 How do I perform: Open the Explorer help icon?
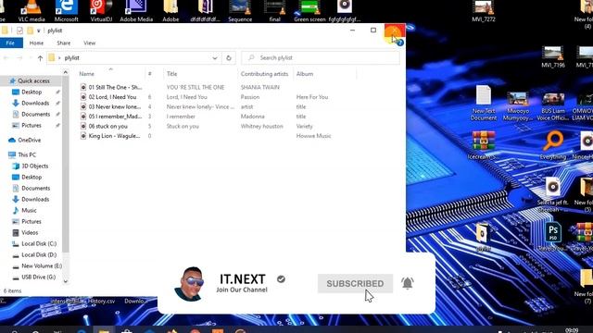[400, 43]
